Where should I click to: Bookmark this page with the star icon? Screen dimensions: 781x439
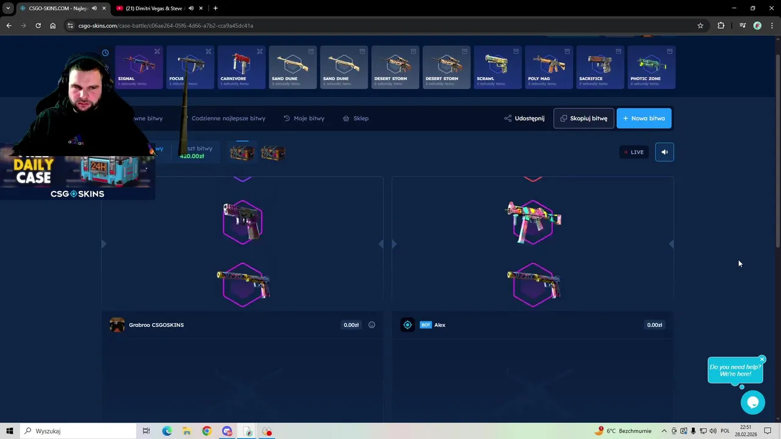click(x=700, y=26)
